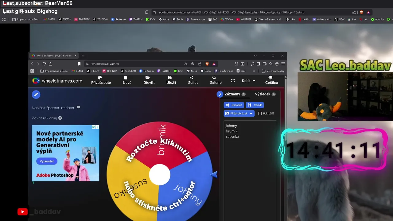The height and width of the screenshot is (221, 393).
Task: Open Brave Shields on wheelofnames window
Action: click(207, 64)
